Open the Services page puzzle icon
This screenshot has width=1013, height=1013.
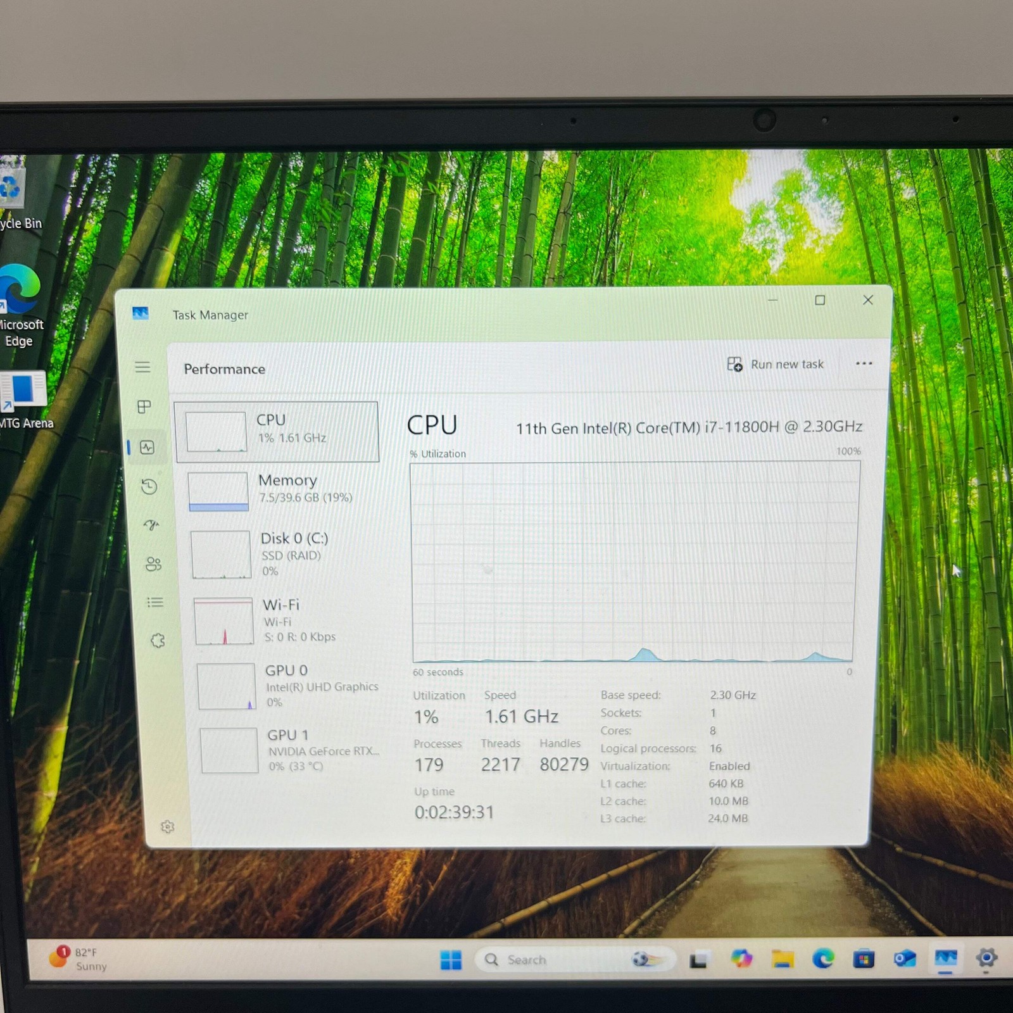[158, 641]
